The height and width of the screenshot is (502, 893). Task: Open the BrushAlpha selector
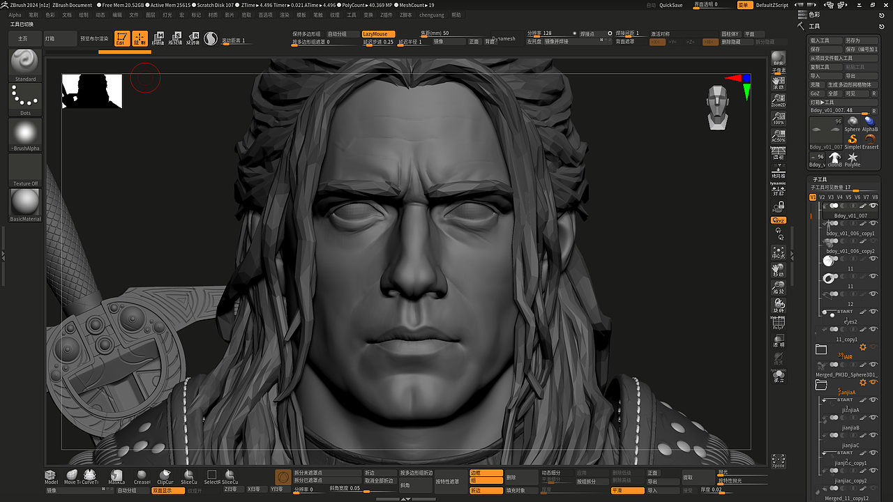(25, 135)
